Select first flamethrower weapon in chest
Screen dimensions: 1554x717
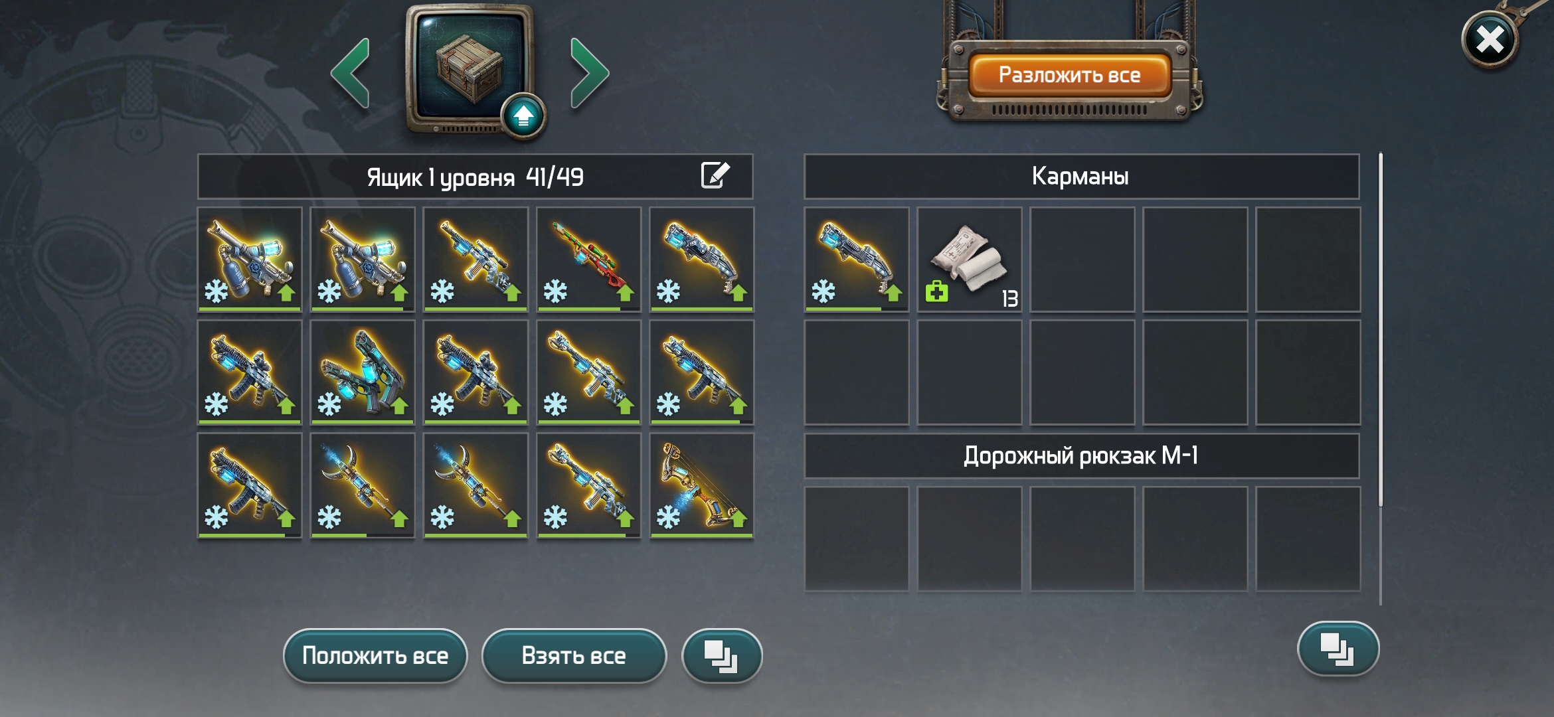coord(250,260)
